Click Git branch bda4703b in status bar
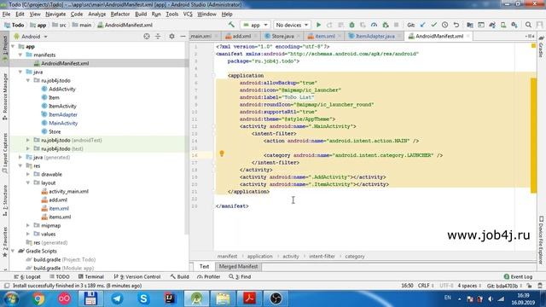This screenshot has width=546, height=307. [x=504, y=286]
